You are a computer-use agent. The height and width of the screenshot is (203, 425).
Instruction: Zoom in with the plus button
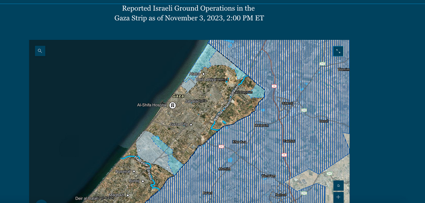click(x=338, y=197)
